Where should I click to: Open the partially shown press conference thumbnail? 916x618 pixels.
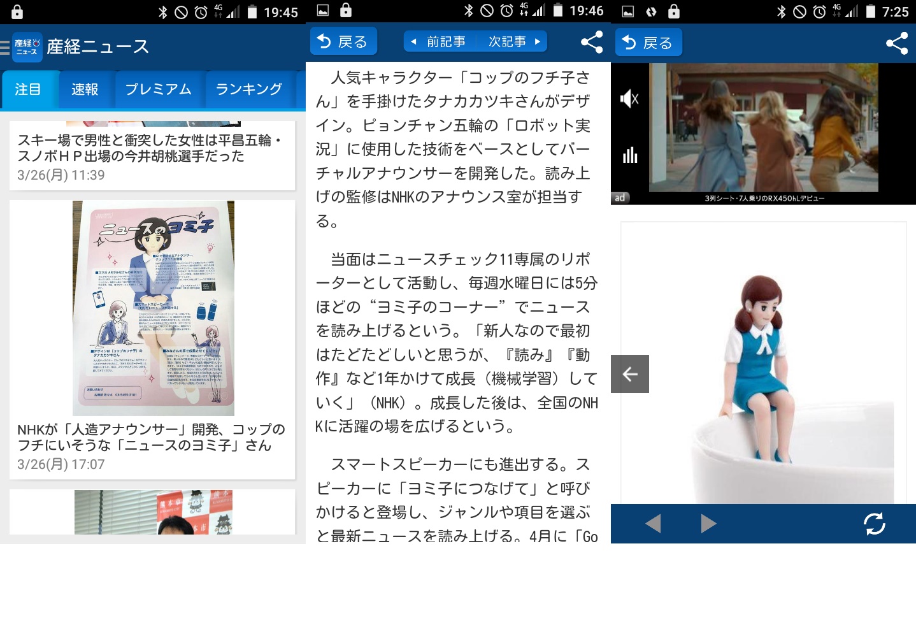(153, 512)
